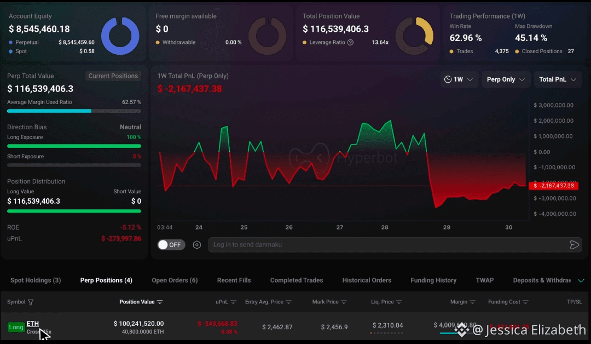Screen dimensions: 591x344
Task: Switch to Funding History tab
Action: [433, 280]
